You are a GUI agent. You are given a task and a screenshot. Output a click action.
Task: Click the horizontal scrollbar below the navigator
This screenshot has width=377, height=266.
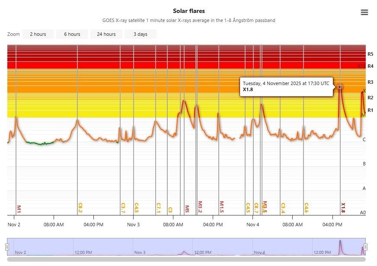[x=186, y=260]
